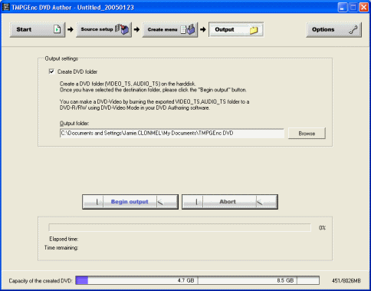The height and width of the screenshot is (291, 371).
Task: Click the 4.7 GB capacity marker
Action: 185,280
